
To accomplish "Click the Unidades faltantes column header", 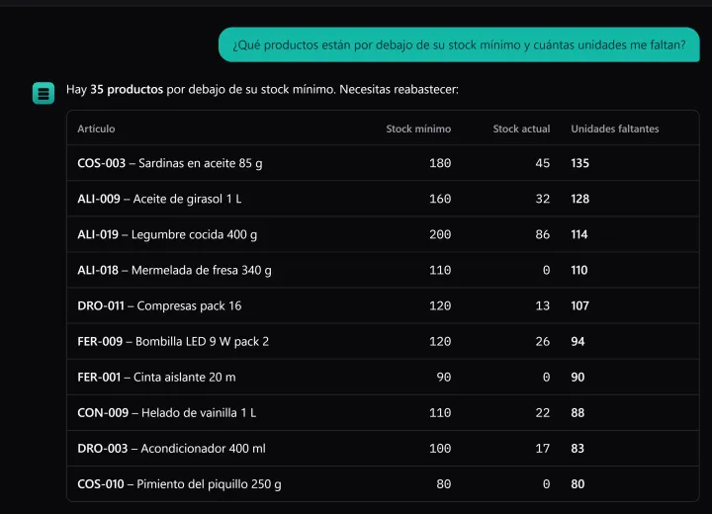I will (615, 128).
